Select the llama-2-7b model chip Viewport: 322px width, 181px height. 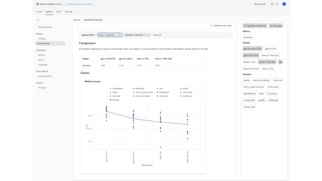[x=268, y=69]
